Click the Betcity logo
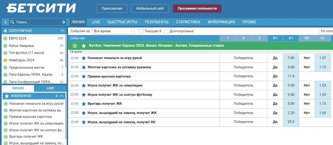The height and width of the screenshot is (145, 333). coord(41,8)
